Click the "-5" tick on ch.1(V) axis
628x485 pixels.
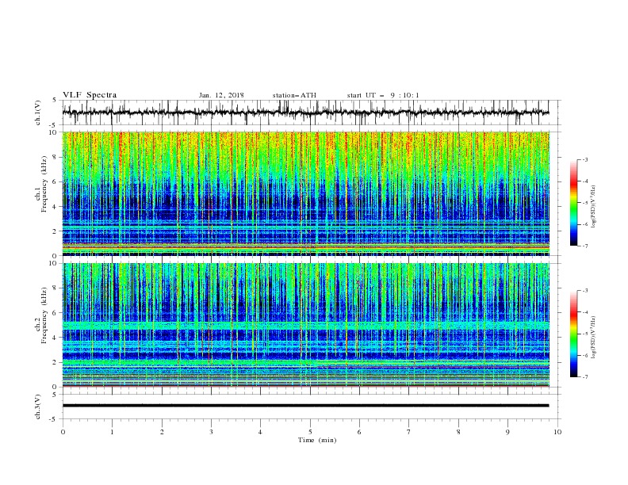click(x=54, y=125)
